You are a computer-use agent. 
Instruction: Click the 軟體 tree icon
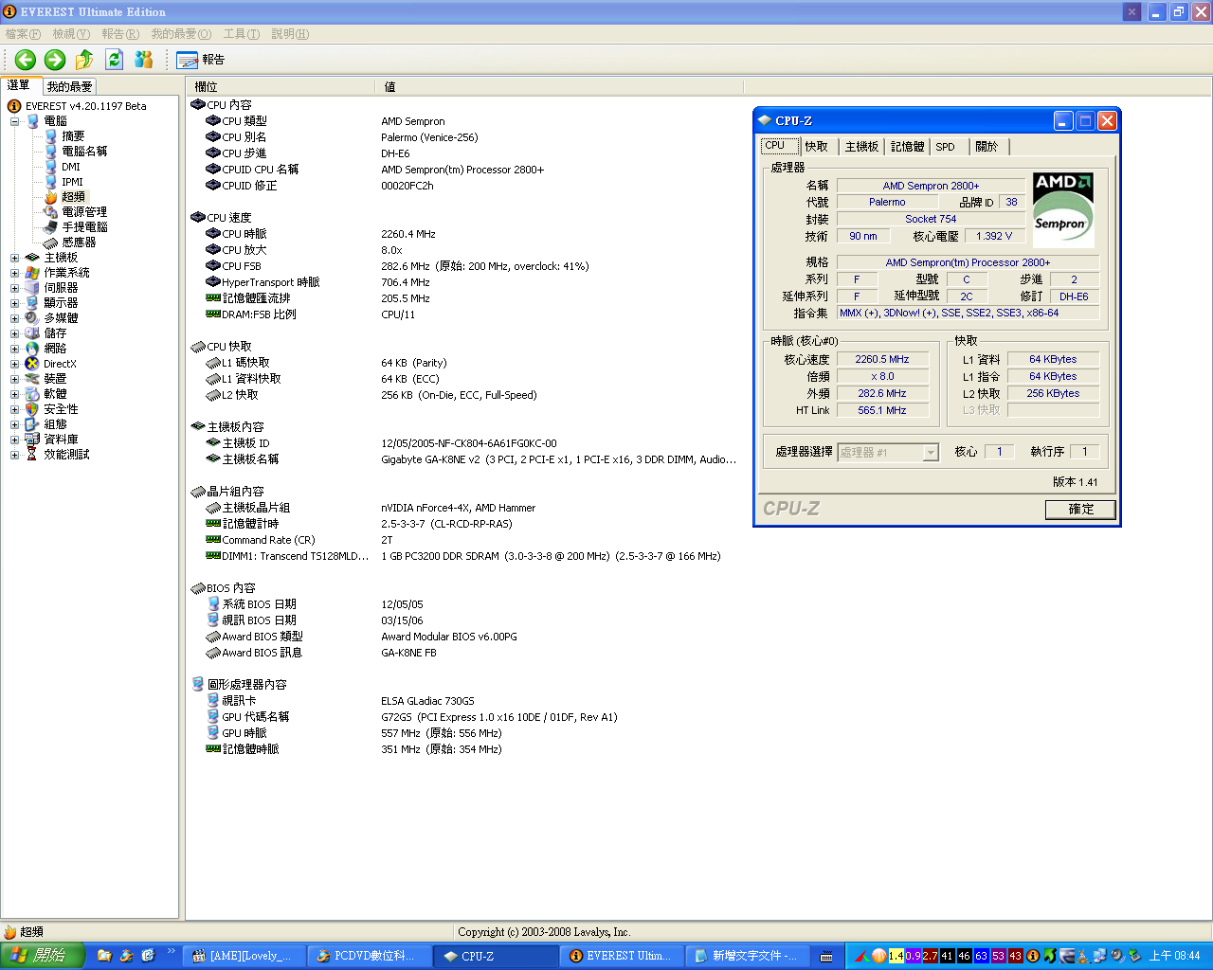point(32,394)
